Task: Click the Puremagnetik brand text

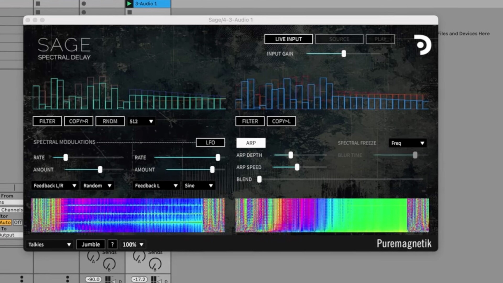Action: (404, 244)
